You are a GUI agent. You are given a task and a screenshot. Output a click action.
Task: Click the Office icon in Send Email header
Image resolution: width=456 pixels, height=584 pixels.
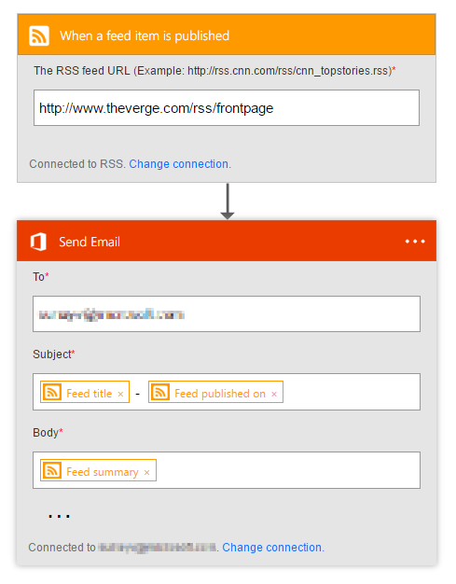38,242
